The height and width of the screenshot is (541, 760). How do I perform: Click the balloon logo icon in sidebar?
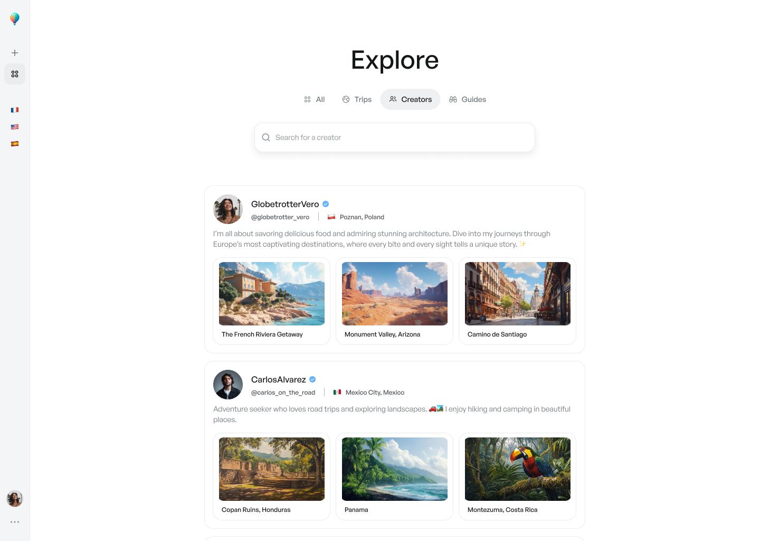pos(15,19)
